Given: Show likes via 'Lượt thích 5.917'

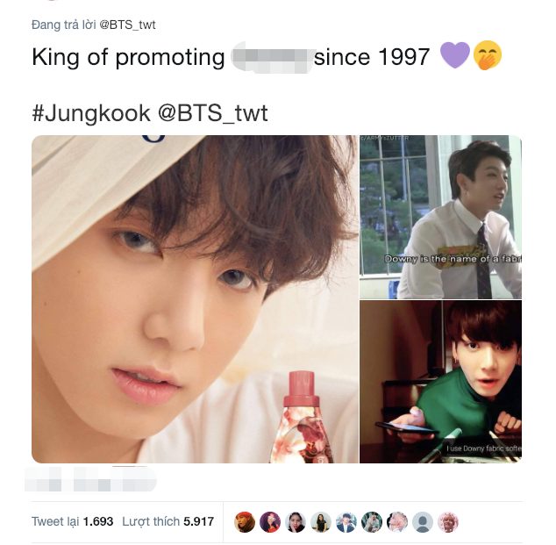Looking at the screenshot, I should tap(168, 521).
